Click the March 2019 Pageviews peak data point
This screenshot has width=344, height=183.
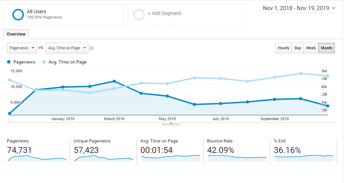[114, 81]
